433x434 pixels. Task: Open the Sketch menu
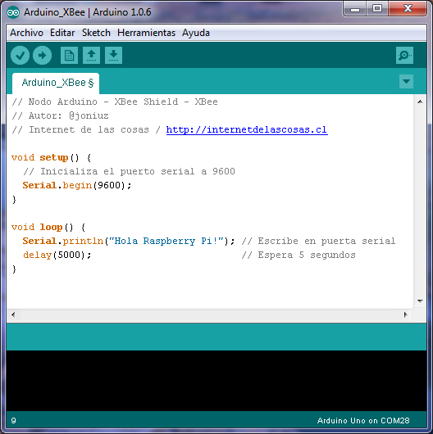click(x=96, y=33)
